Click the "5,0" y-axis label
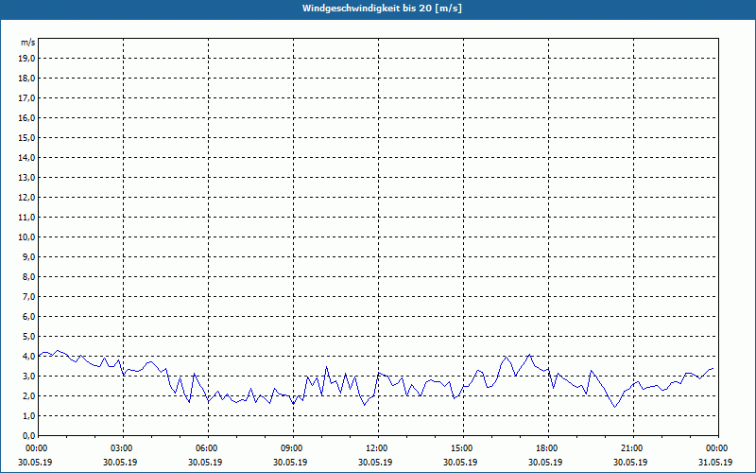 pos(28,337)
